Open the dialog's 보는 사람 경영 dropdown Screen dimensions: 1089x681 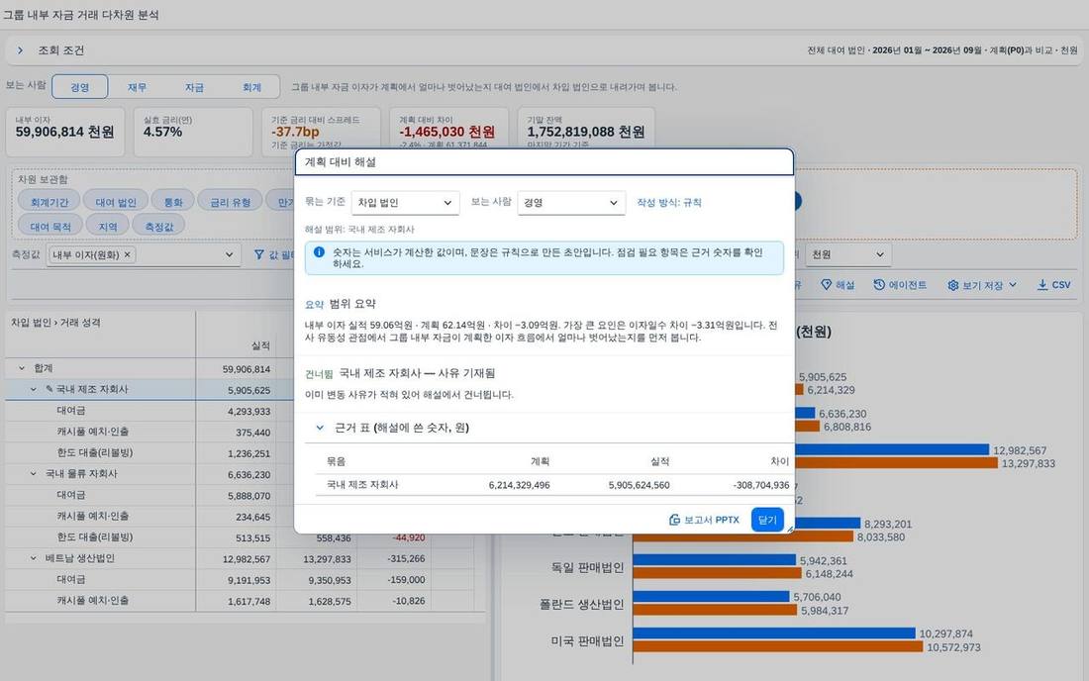click(571, 203)
